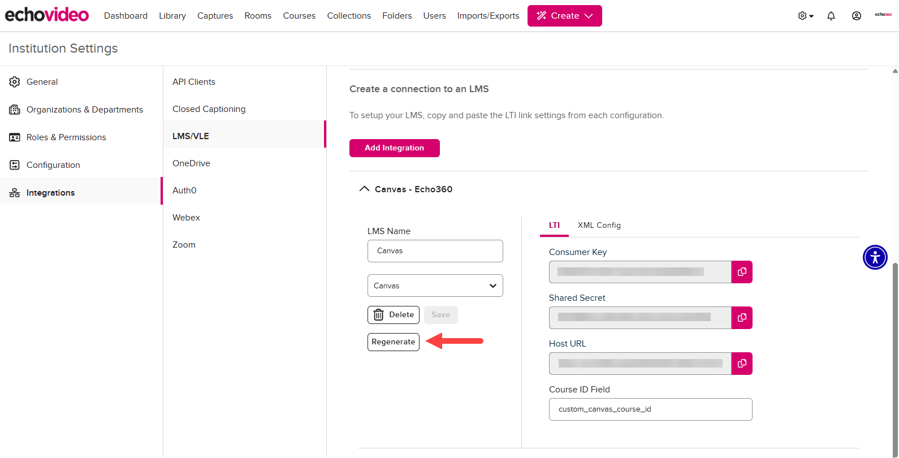Image resolution: width=899 pixels, height=458 pixels.
Task: Click the Institution Settings heading
Action: click(x=63, y=49)
